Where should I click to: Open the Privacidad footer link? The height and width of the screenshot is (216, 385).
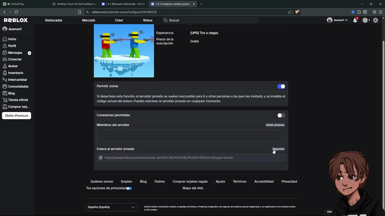coord(289,181)
